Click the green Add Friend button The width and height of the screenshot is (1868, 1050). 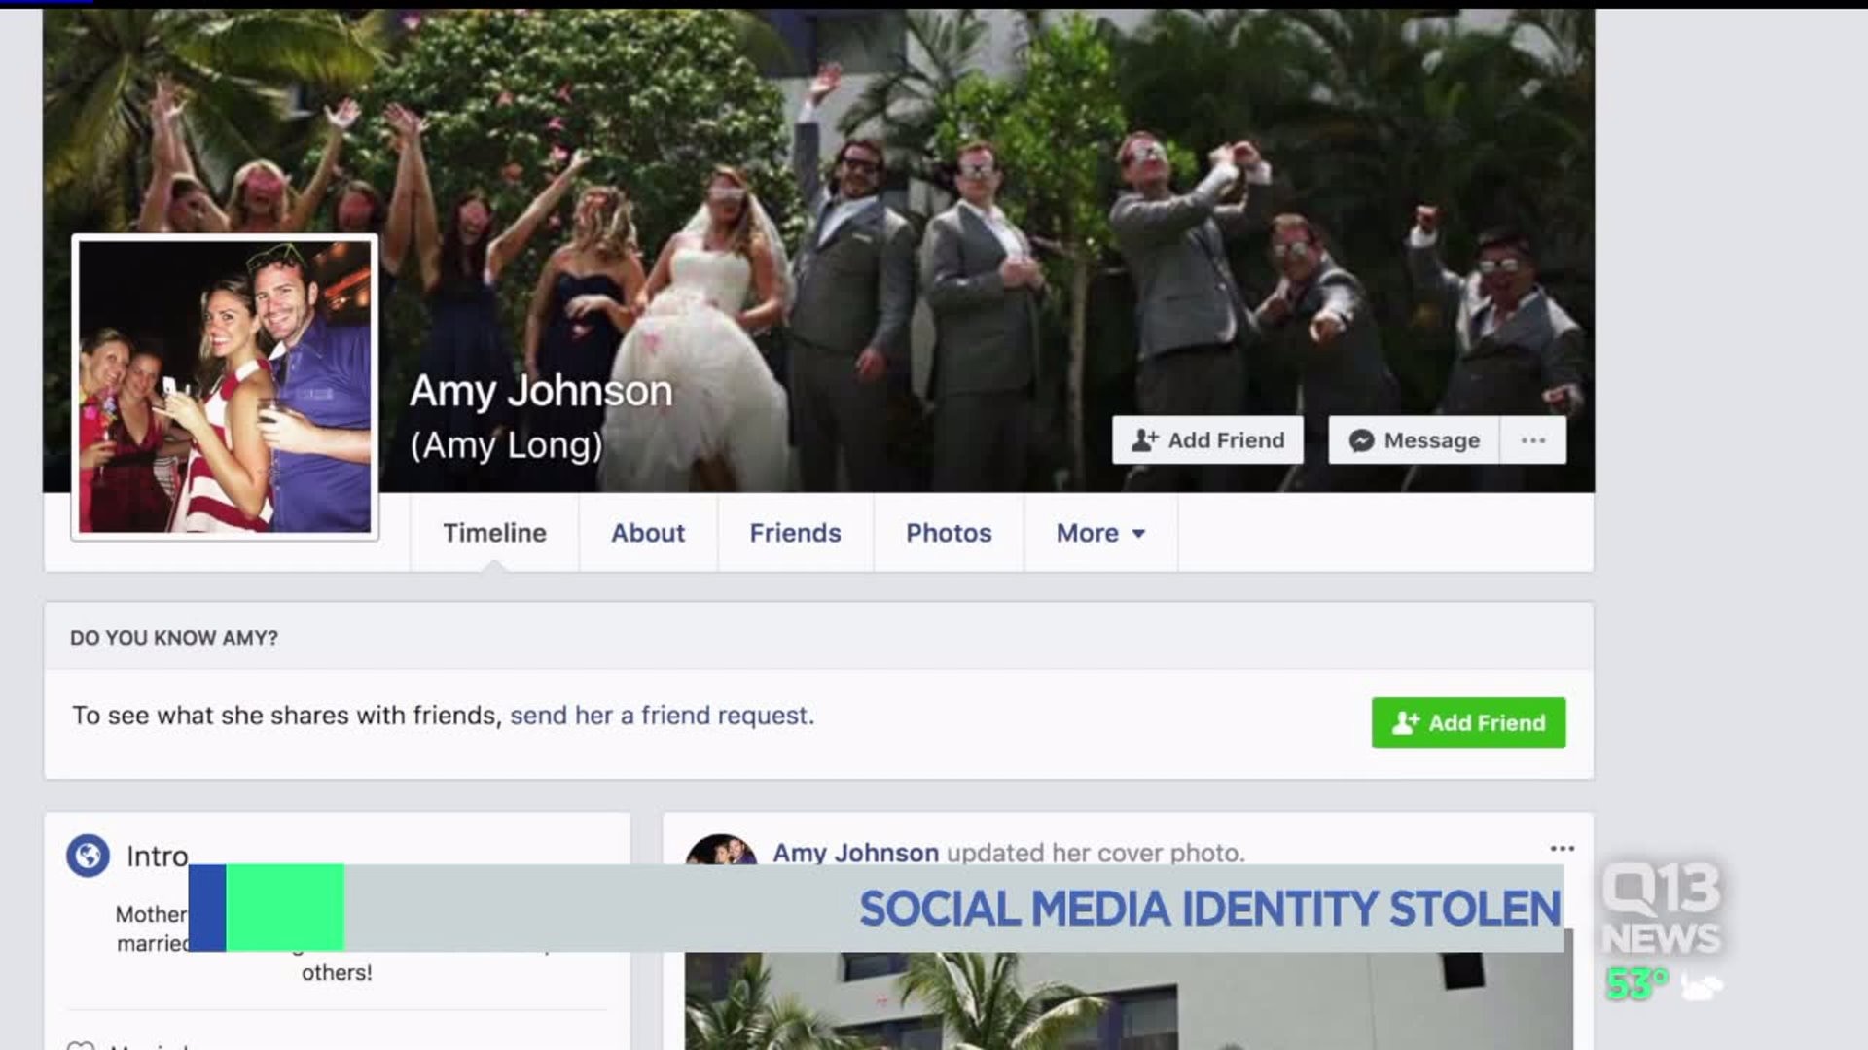(x=1468, y=722)
